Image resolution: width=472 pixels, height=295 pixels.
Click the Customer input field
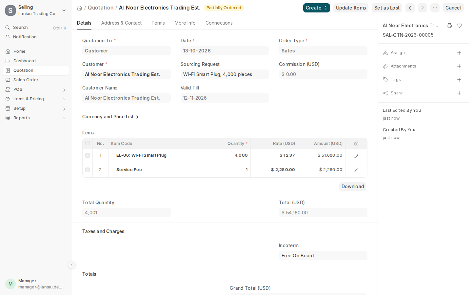(x=127, y=74)
